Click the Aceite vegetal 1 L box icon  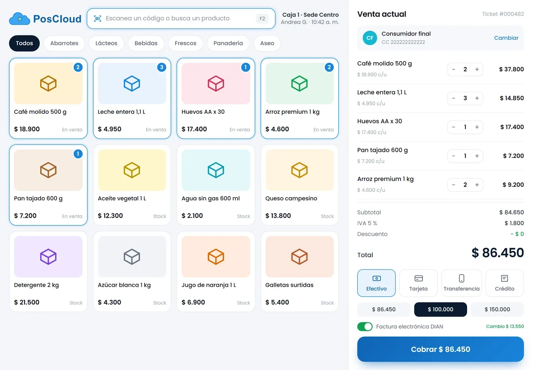pyautogui.click(x=132, y=170)
